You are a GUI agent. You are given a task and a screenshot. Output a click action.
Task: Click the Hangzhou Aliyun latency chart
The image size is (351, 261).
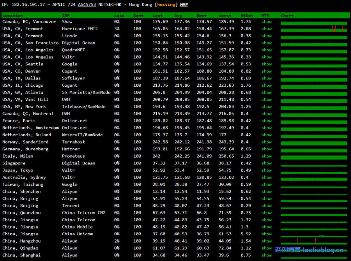coord(314,241)
